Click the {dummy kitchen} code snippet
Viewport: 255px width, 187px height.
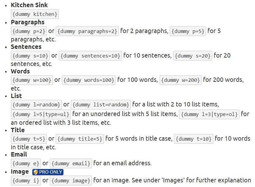pos(35,14)
